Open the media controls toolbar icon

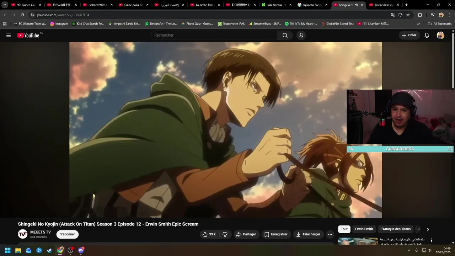click(433, 15)
